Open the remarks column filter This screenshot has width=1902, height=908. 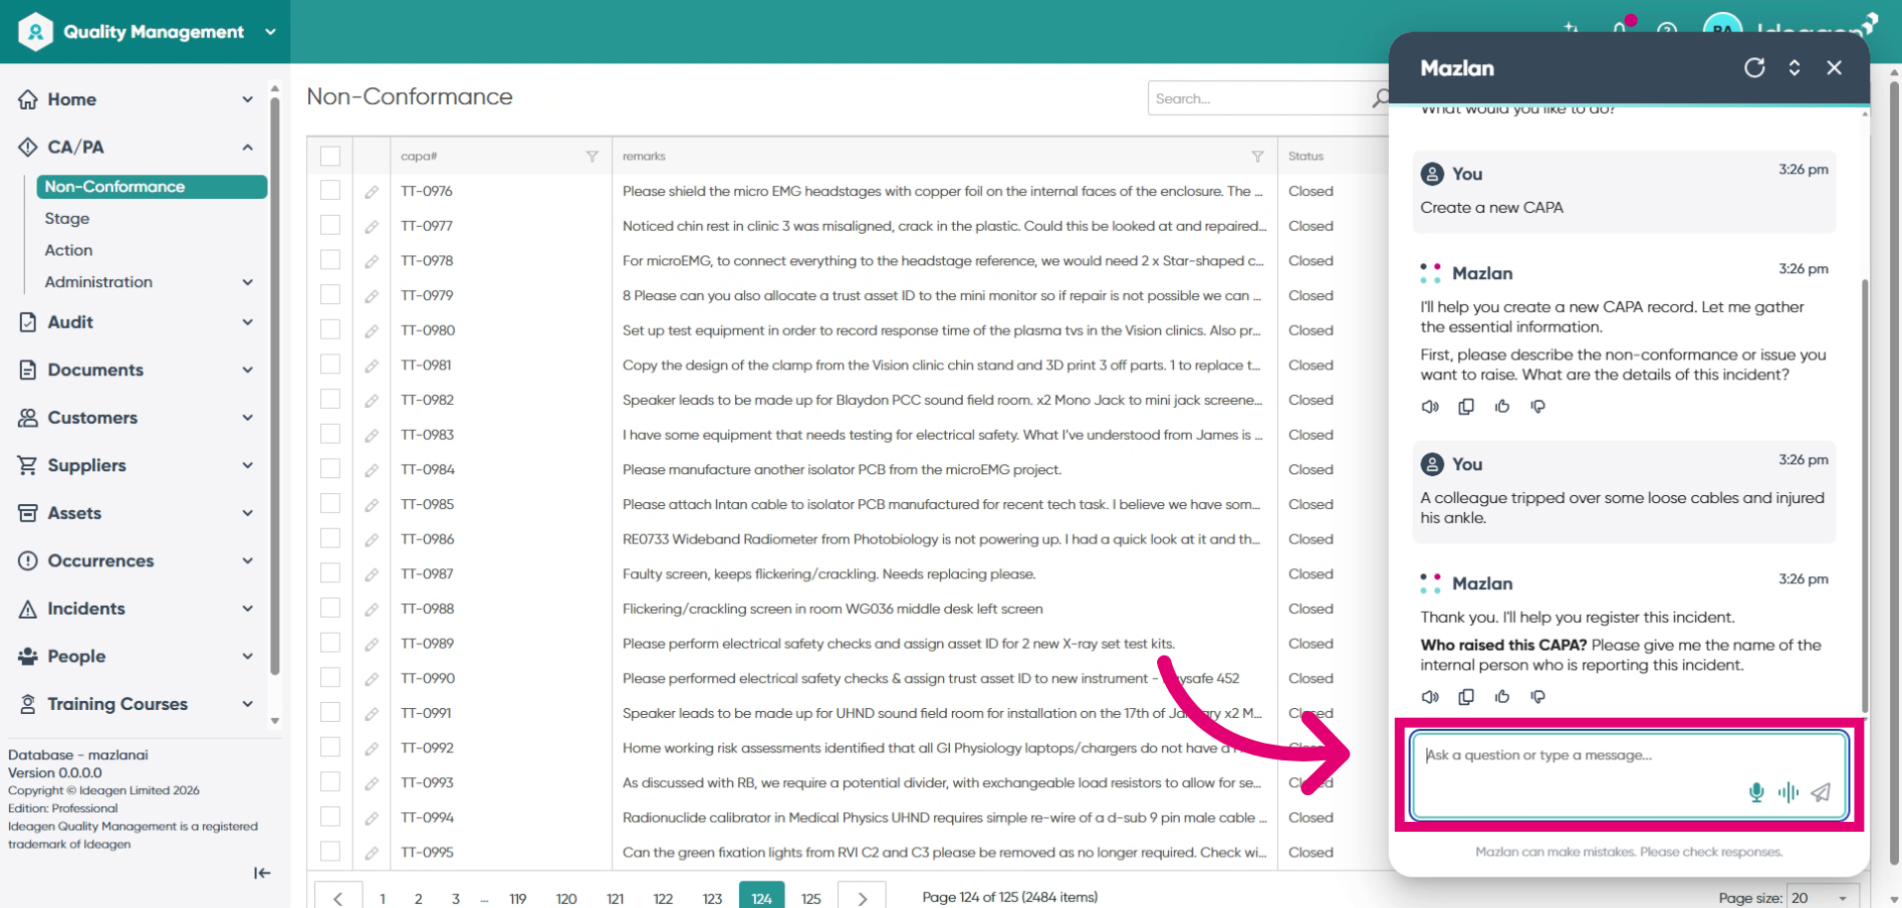[1258, 156]
